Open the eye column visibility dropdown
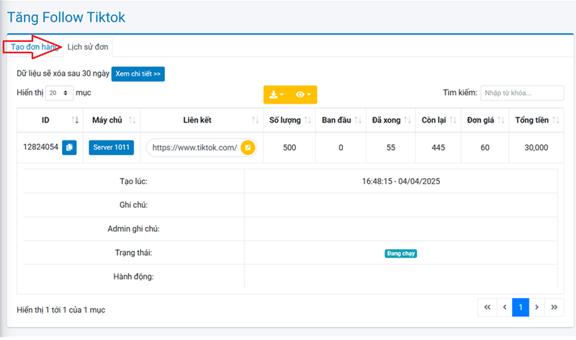576x340 pixels. point(303,95)
